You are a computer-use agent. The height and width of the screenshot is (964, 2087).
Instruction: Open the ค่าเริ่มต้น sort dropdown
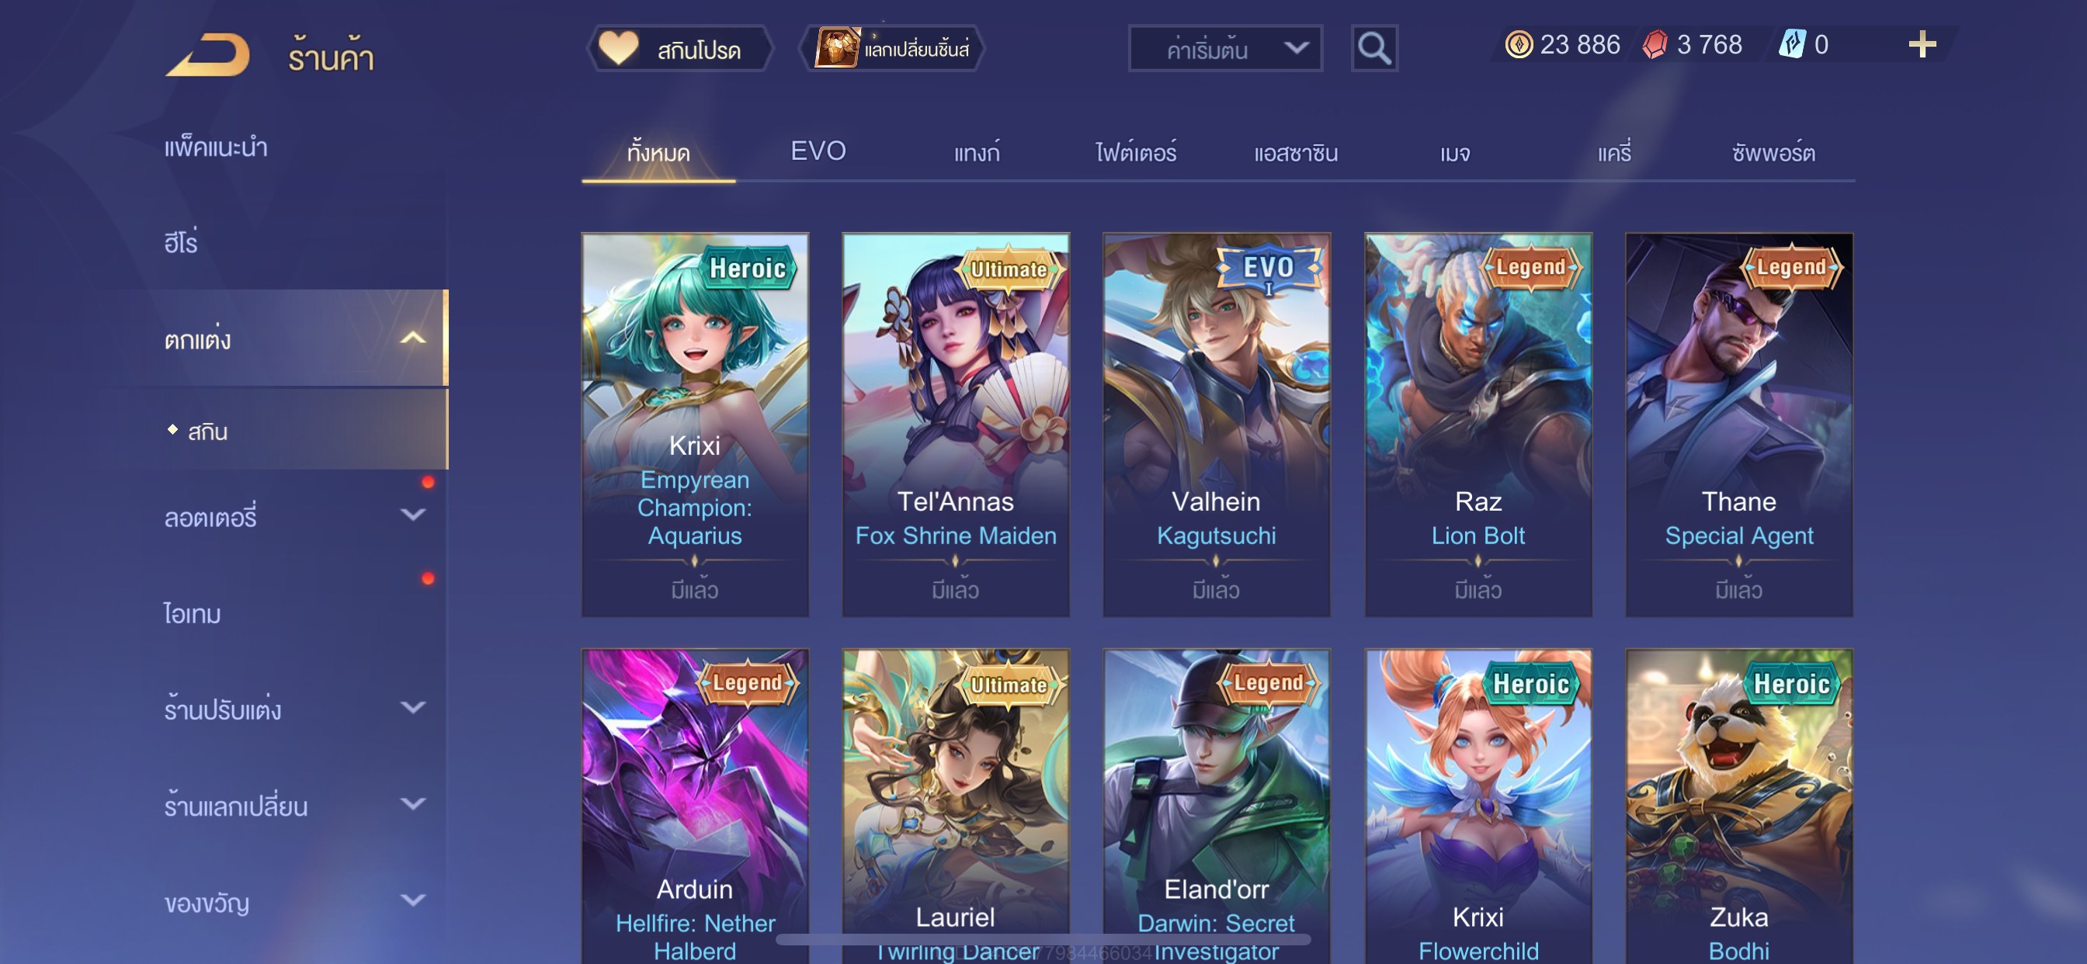[x=1225, y=49]
